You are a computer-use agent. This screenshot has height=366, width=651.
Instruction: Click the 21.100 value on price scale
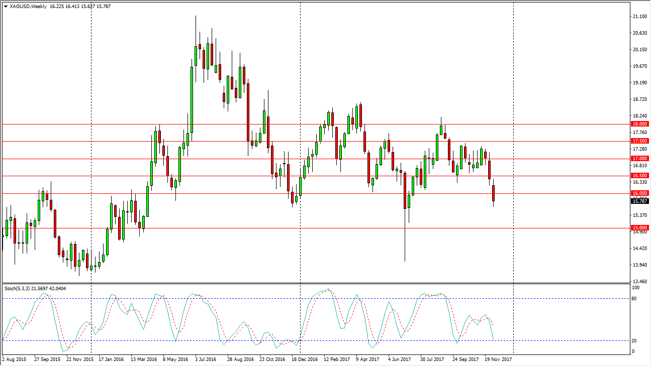tap(639, 17)
